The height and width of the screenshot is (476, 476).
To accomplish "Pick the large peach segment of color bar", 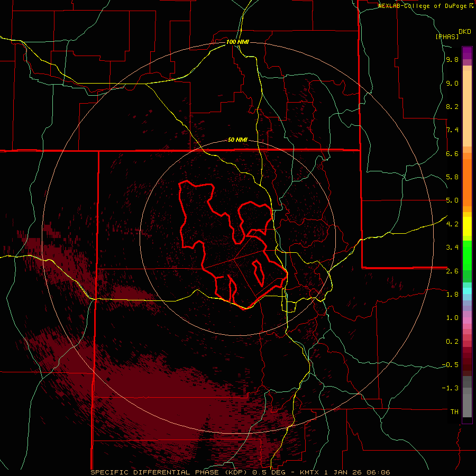I will 467,108.
